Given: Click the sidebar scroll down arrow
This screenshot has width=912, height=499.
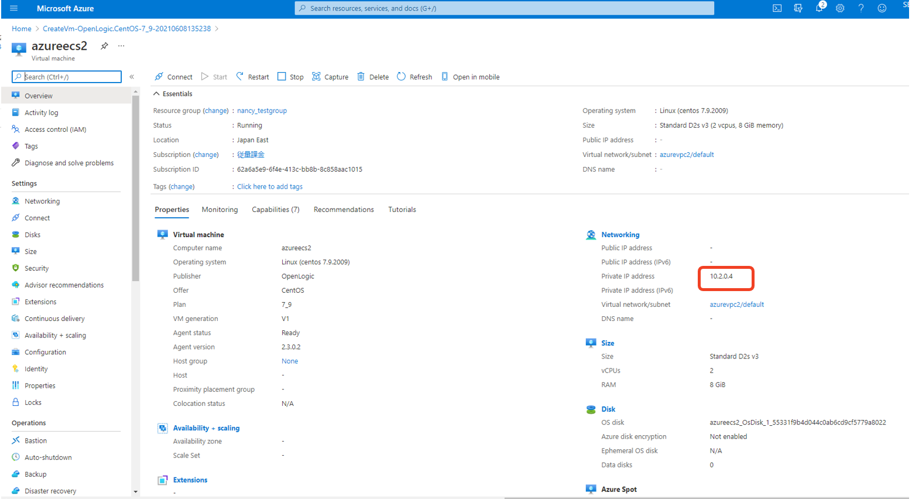Looking at the screenshot, I should 136,492.
